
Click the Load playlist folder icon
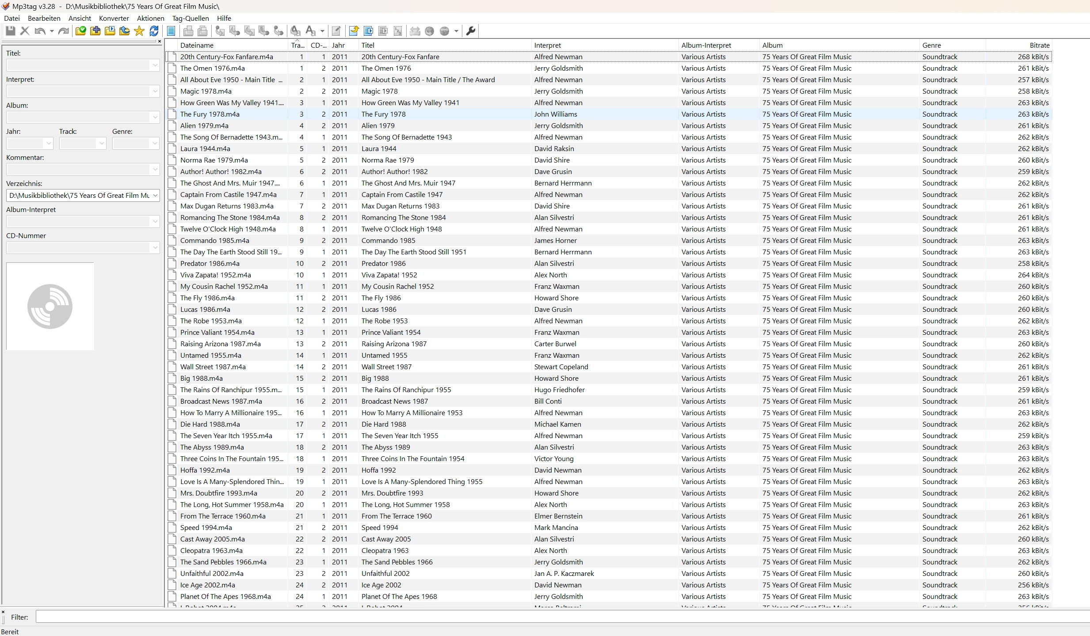[110, 31]
